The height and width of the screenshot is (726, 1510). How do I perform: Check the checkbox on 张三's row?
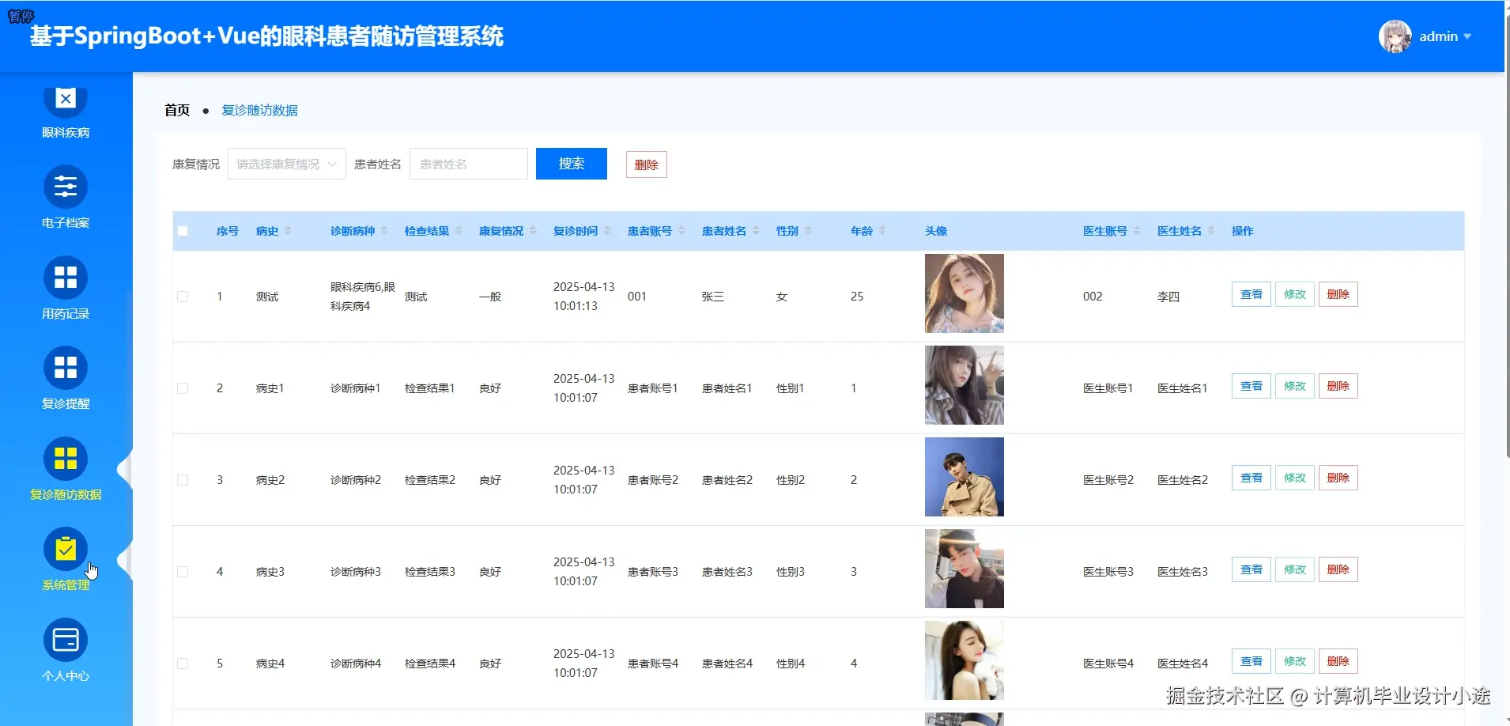183,296
